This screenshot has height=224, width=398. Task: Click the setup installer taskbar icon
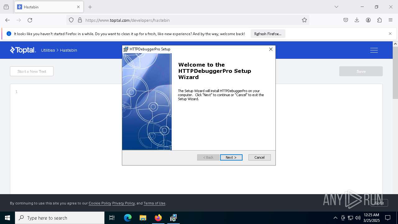coord(173,218)
